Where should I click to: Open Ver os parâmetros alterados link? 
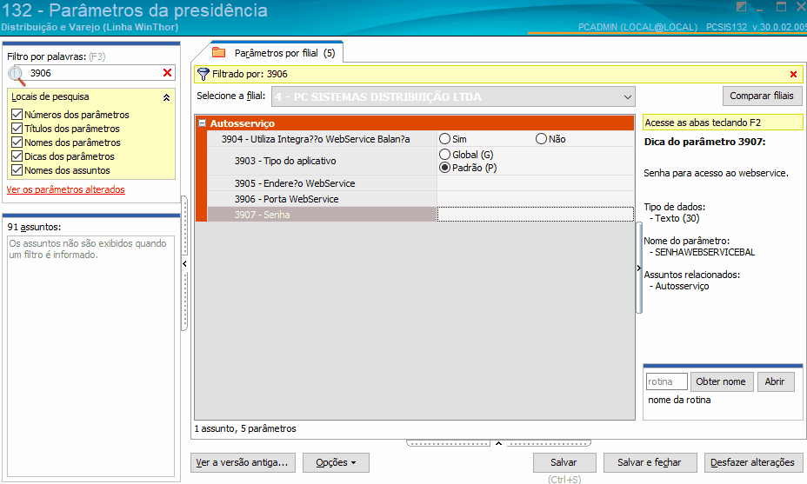point(66,189)
